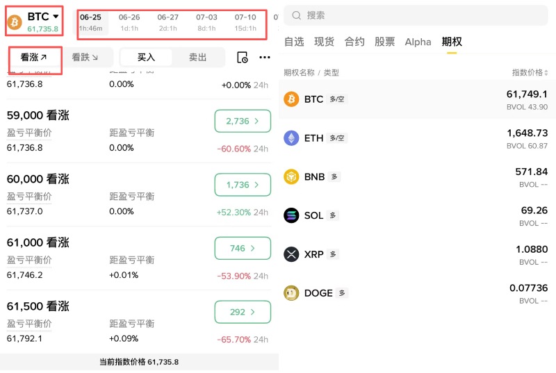
Task: Click the 多/空 tag next to ETH
Action: tap(336, 138)
